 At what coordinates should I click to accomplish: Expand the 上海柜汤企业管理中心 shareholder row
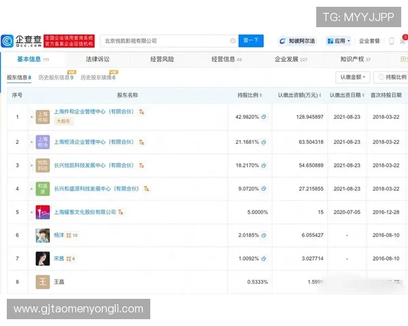point(31,142)
